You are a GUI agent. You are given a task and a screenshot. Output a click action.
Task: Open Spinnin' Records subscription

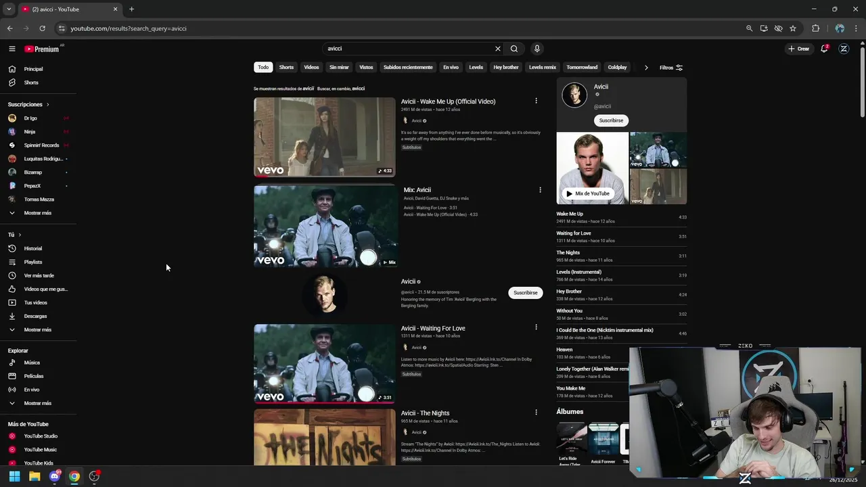point(41,145)
